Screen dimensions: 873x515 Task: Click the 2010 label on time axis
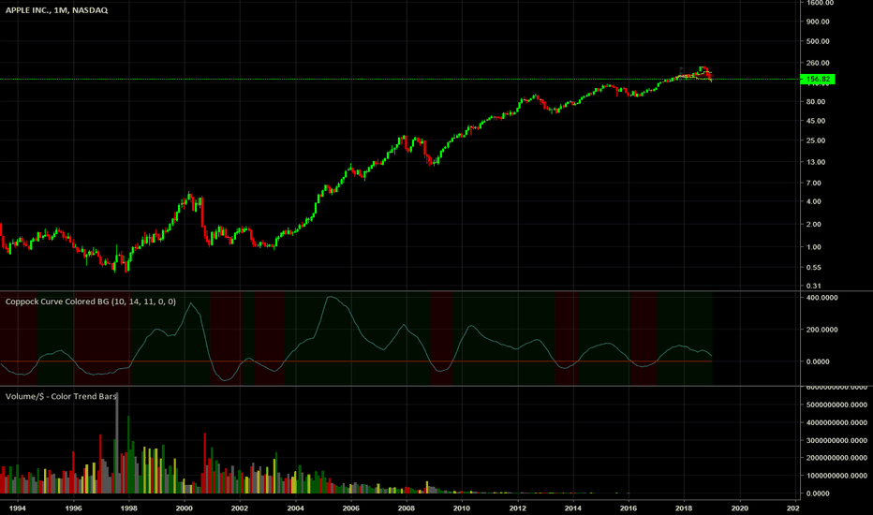462,508
